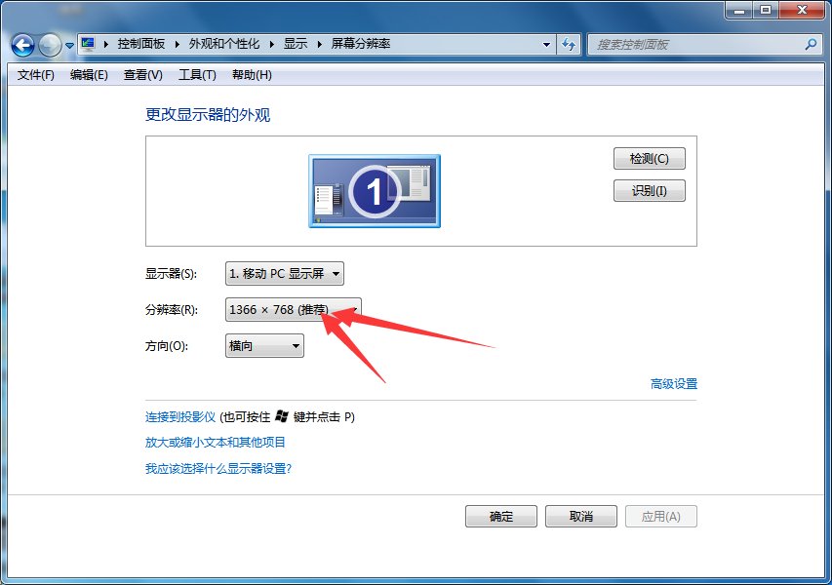Viewport: 832px width, 585px height.
Task: Select the monitor 1 display thumbnail
Action: (375, 191)
